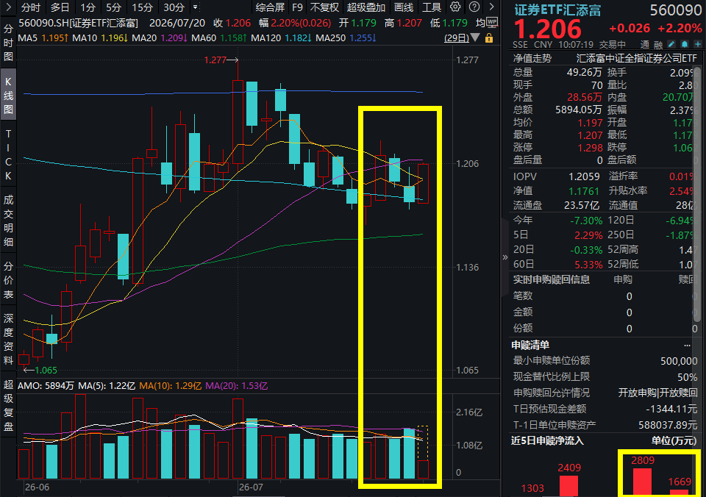Toggle the yellow chart lock icon
The height and width of the screenshot is (497, 706).
(x=489, y=38)
